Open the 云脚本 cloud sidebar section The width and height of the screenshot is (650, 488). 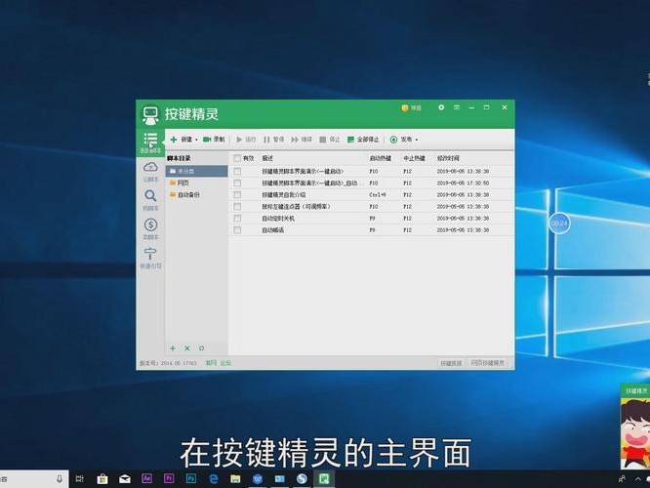coord(150,172)
